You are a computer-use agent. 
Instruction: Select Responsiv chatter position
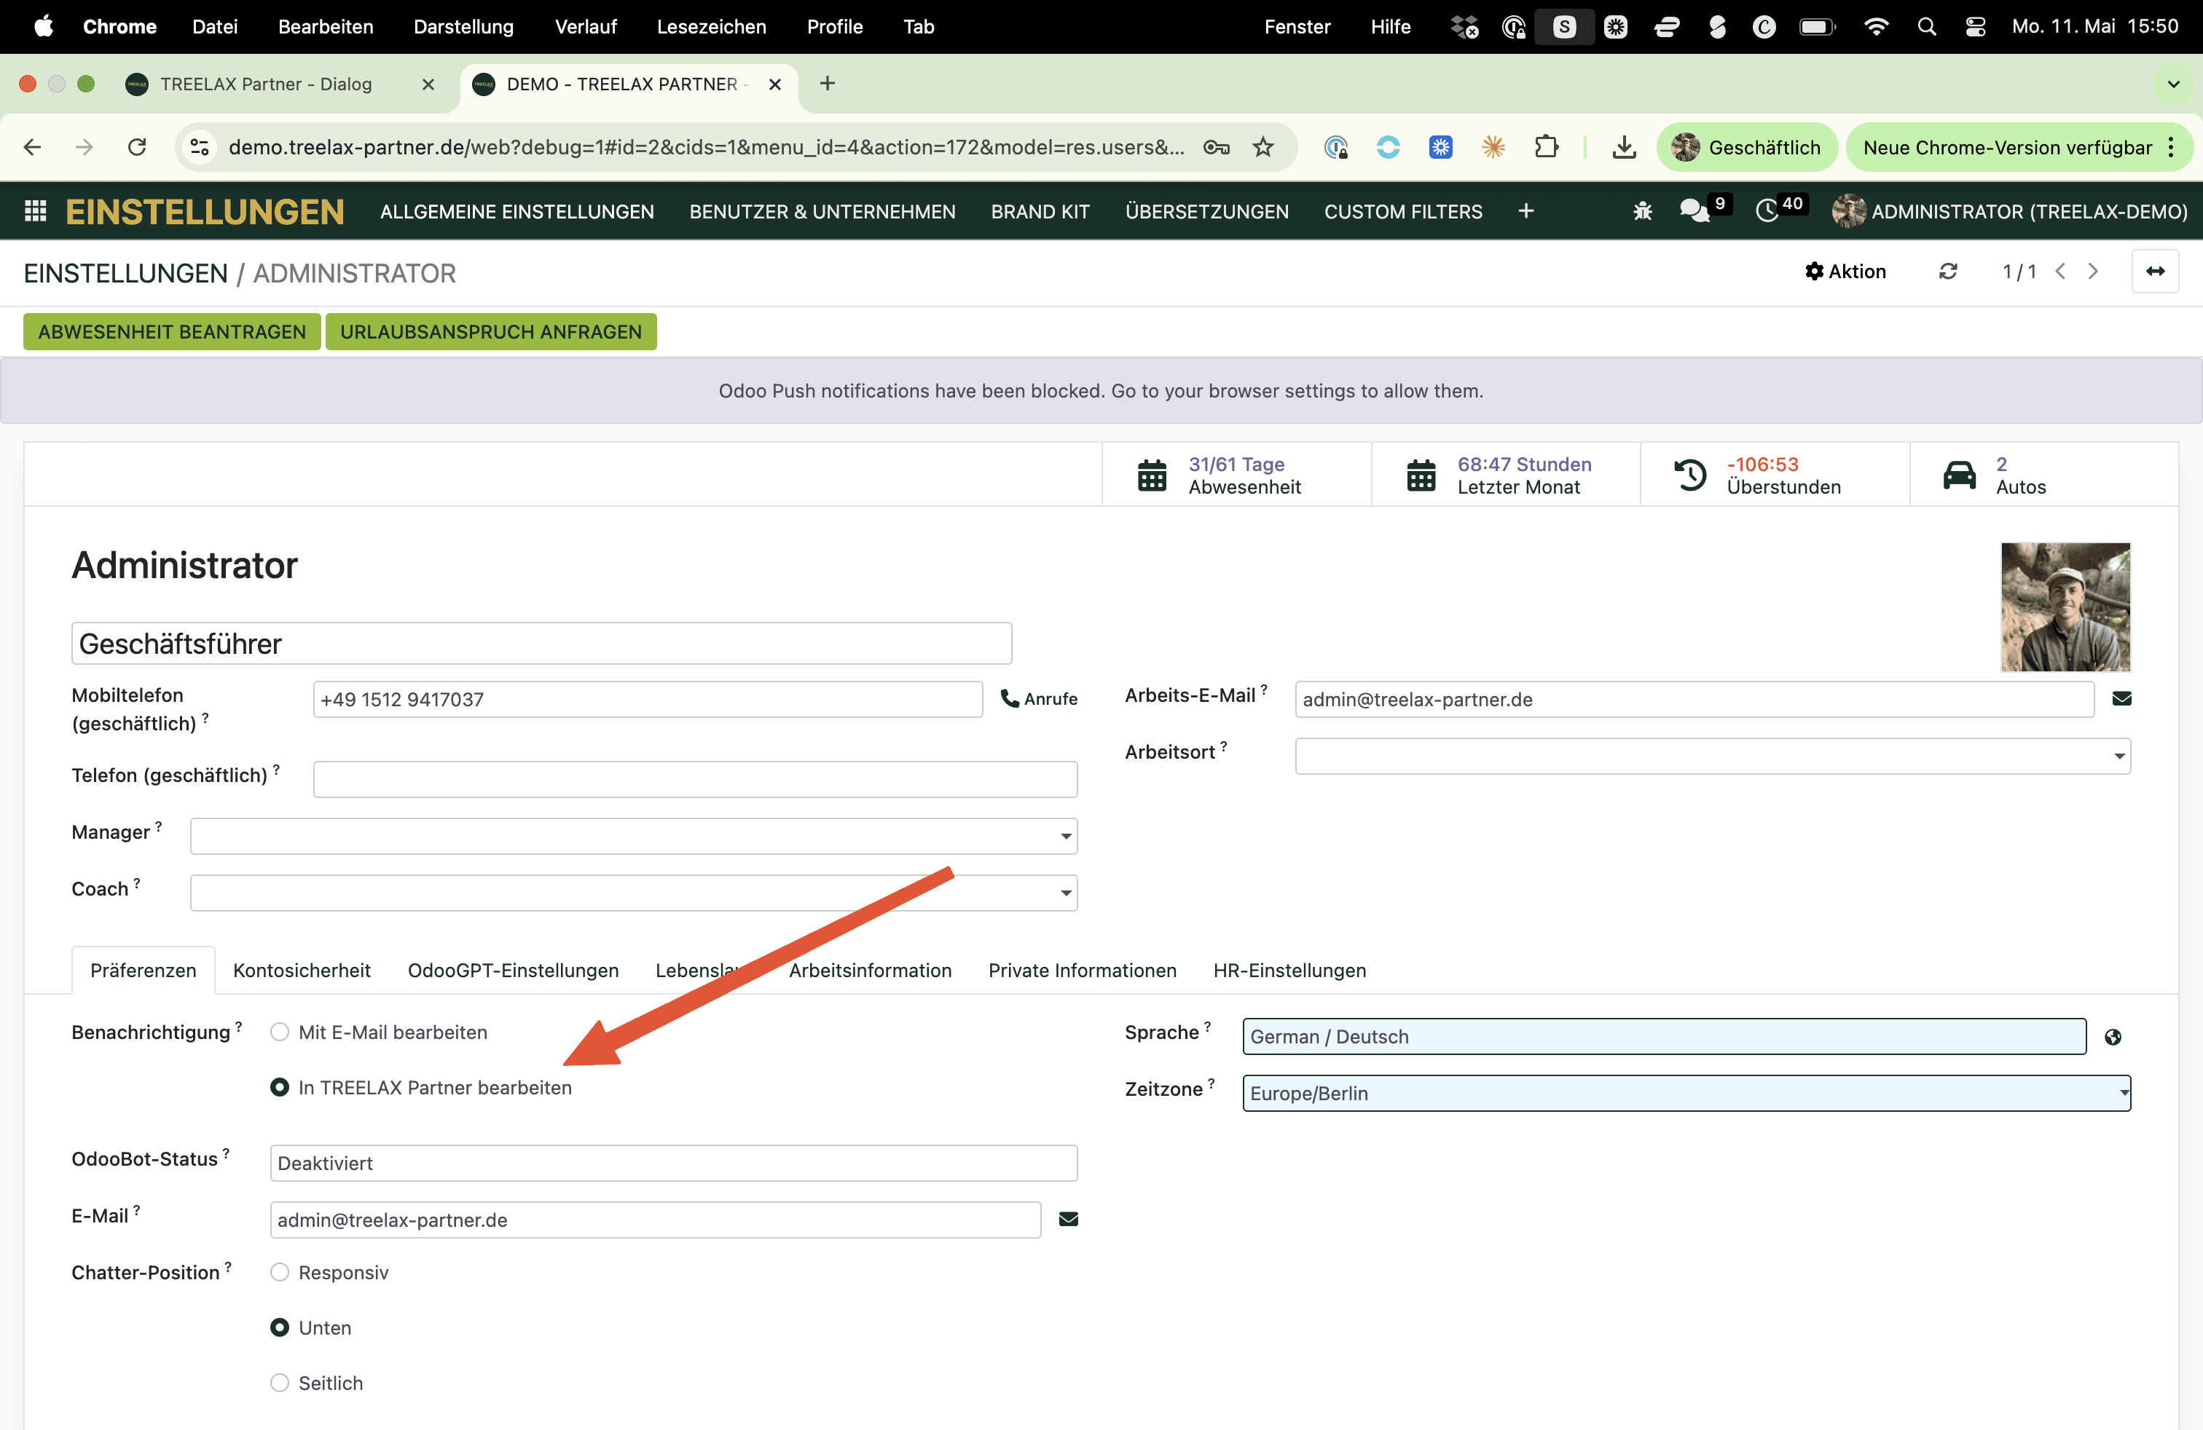pyautogui.click(x=280, y=1272)
